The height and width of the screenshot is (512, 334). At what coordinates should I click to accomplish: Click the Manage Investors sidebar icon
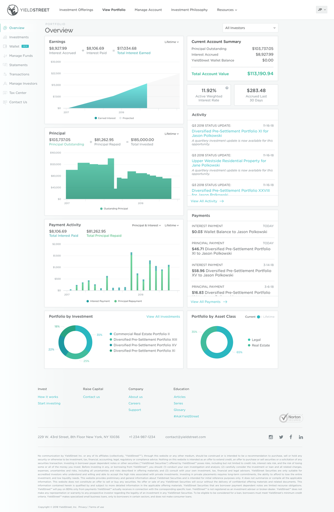click(x=5, y=84)
